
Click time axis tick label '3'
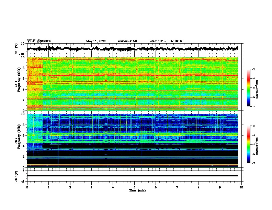[91, 187]
